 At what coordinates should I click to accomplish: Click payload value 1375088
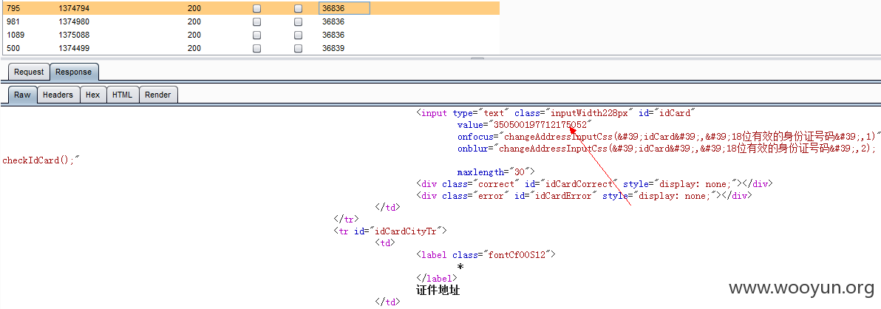click(74, 35)
